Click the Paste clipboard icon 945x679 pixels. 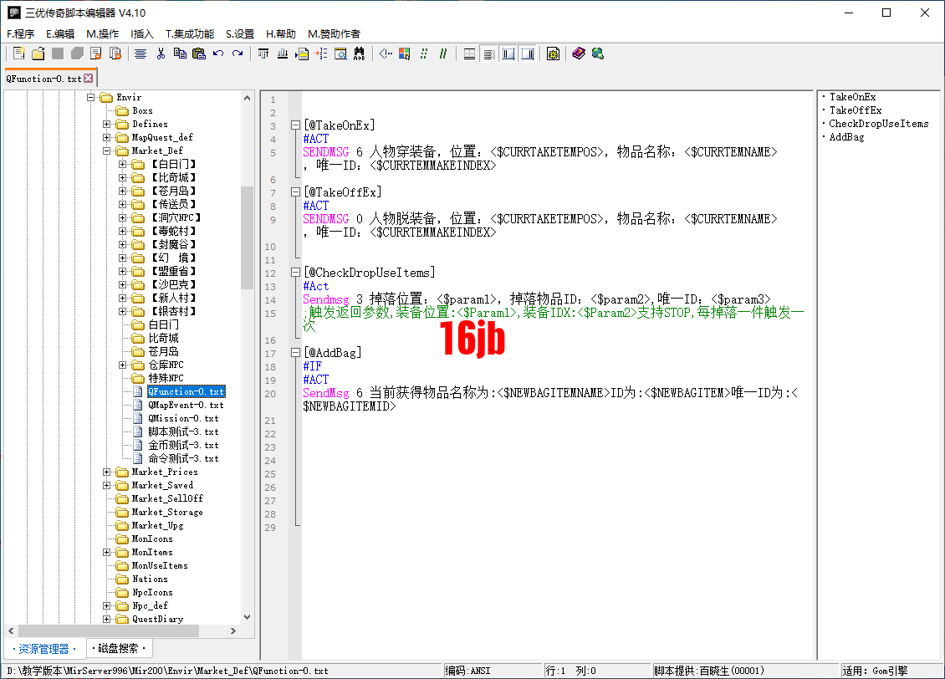[x=198, y=54]
